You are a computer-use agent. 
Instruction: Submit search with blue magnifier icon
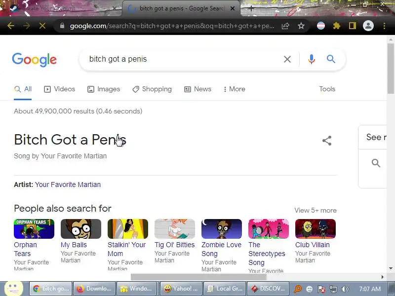331,59
